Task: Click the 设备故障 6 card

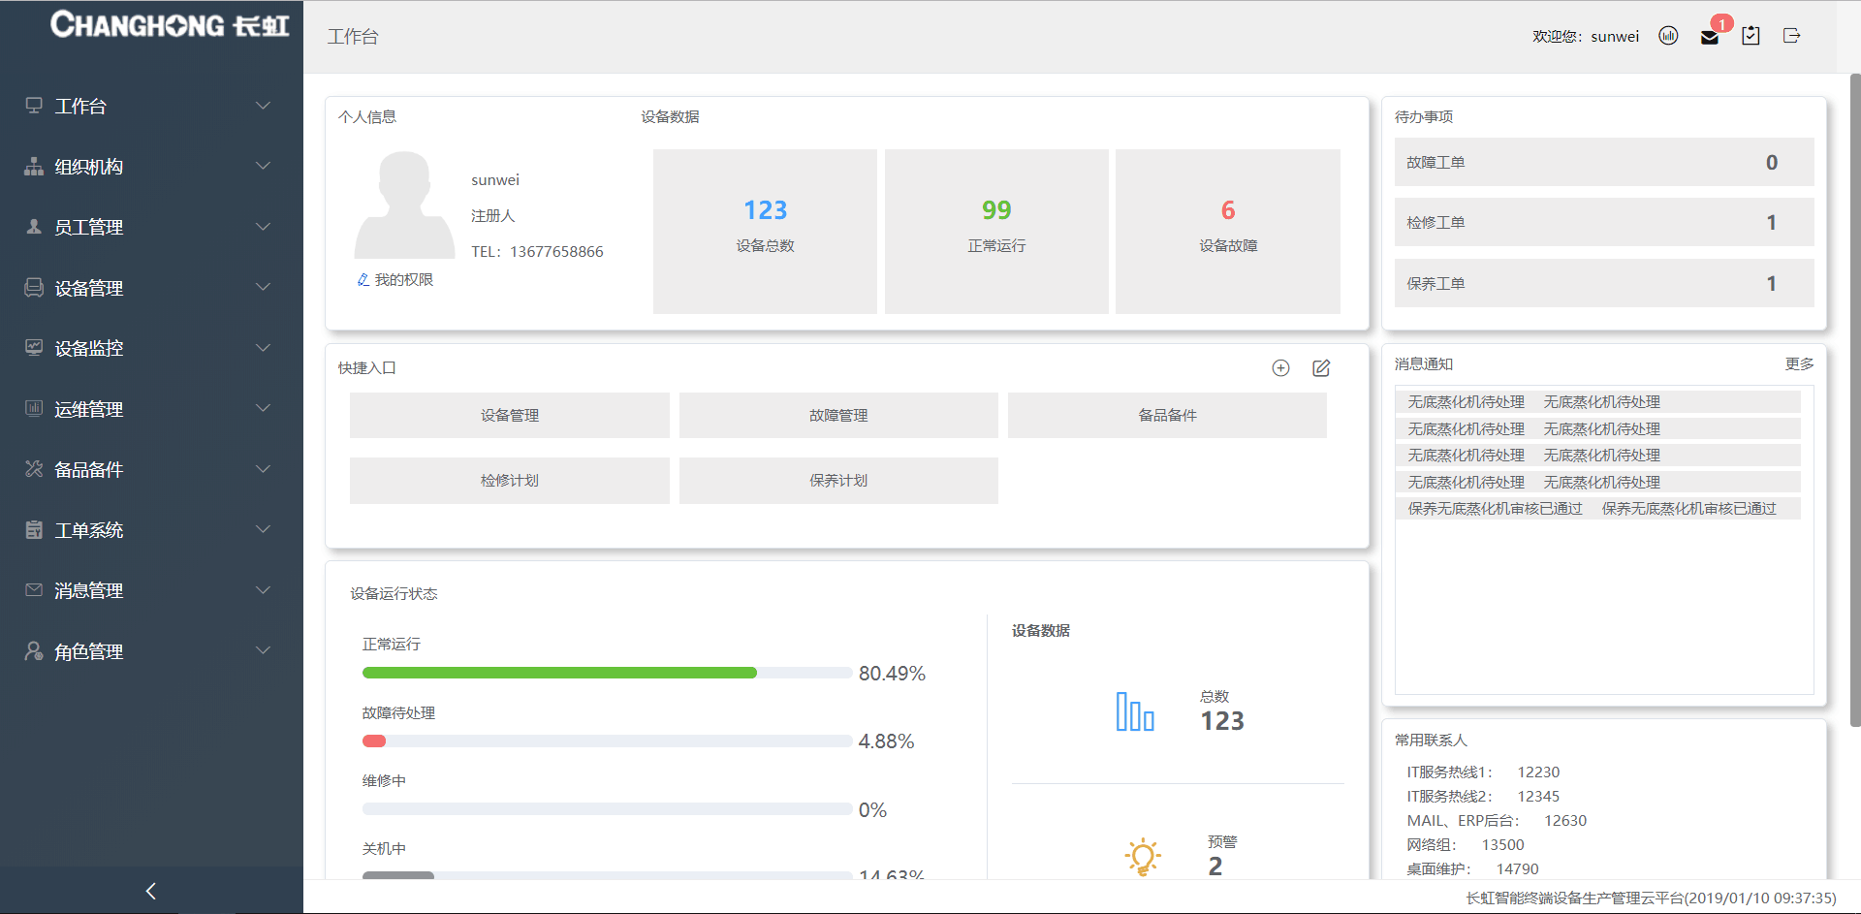Action: (x=1228, y=232)
